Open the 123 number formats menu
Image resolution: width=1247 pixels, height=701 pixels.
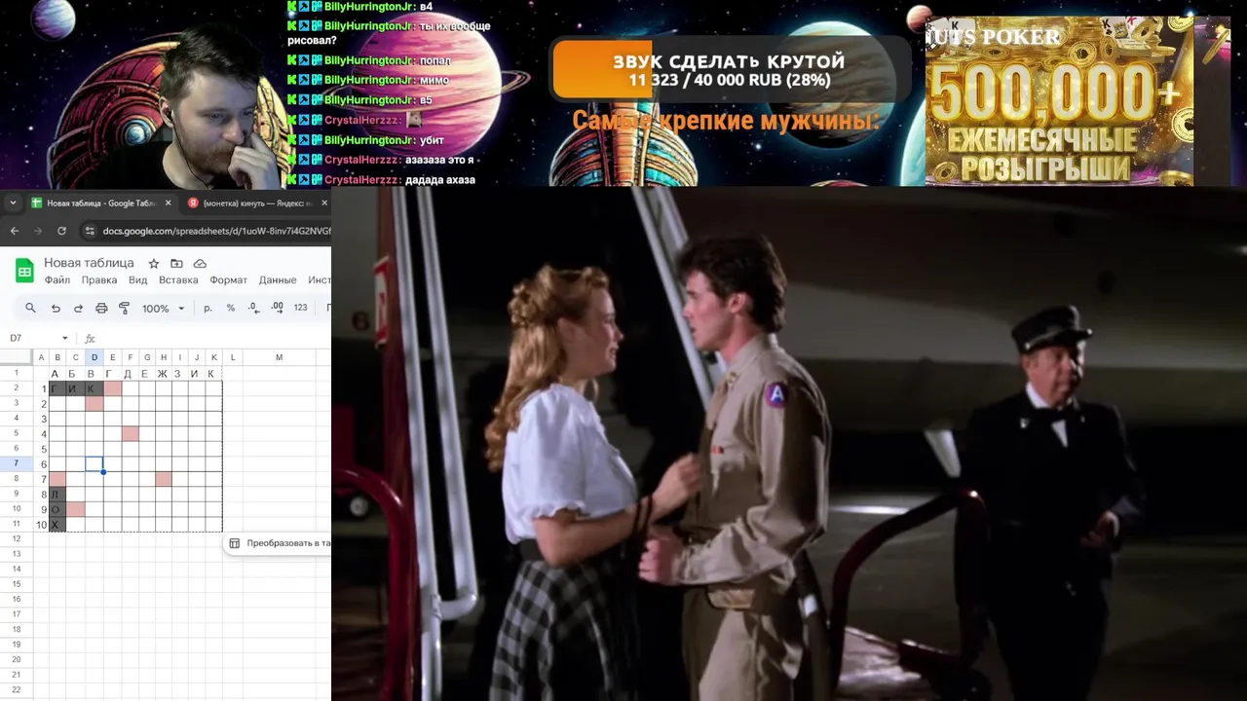[300, 308]
